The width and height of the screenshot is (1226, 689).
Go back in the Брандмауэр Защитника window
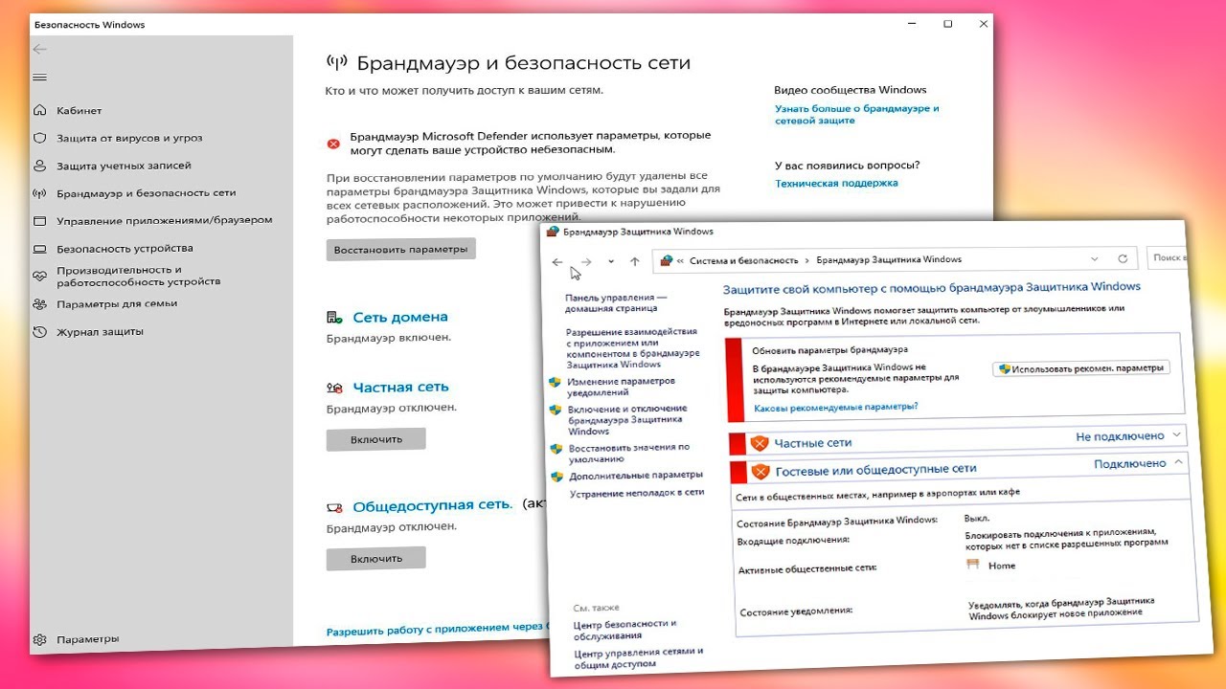point(557,261)
